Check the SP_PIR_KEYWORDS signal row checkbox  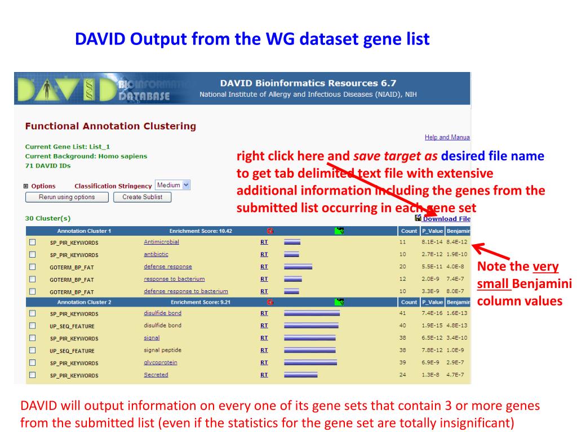click(33, 338)
